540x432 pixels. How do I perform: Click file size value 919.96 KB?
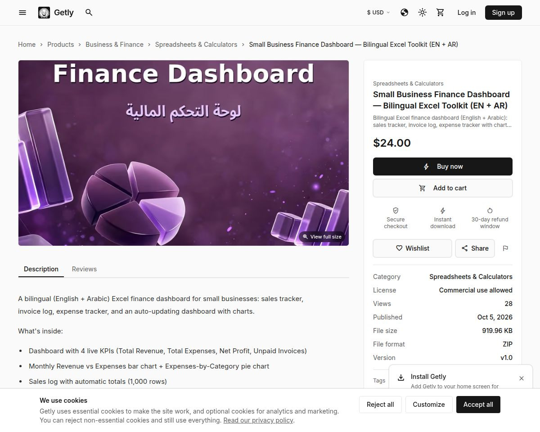[x=497, y=331]
